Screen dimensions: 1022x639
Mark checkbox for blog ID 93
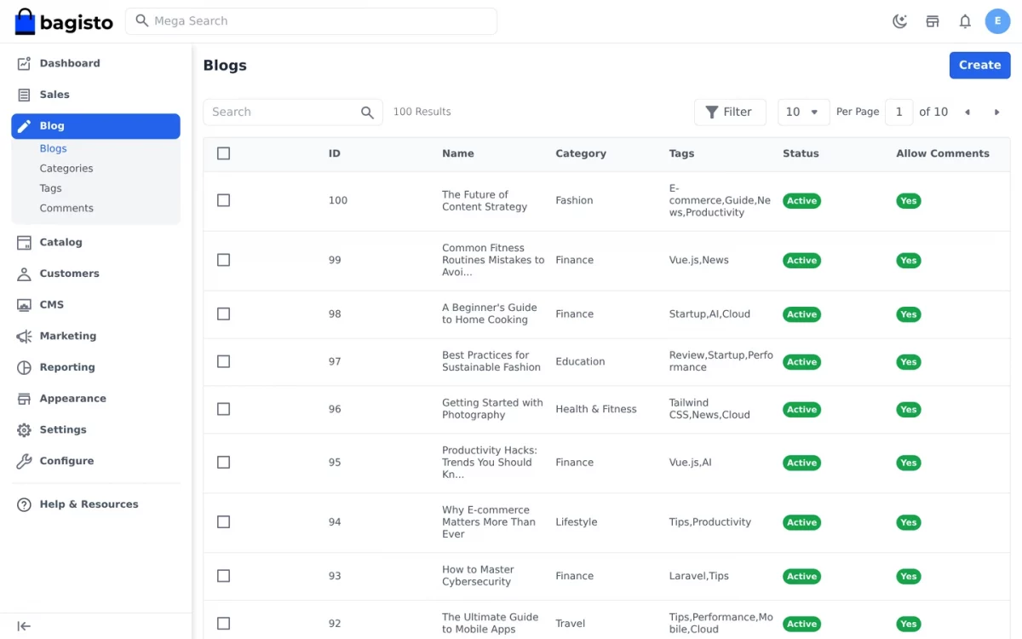(223, 576)
